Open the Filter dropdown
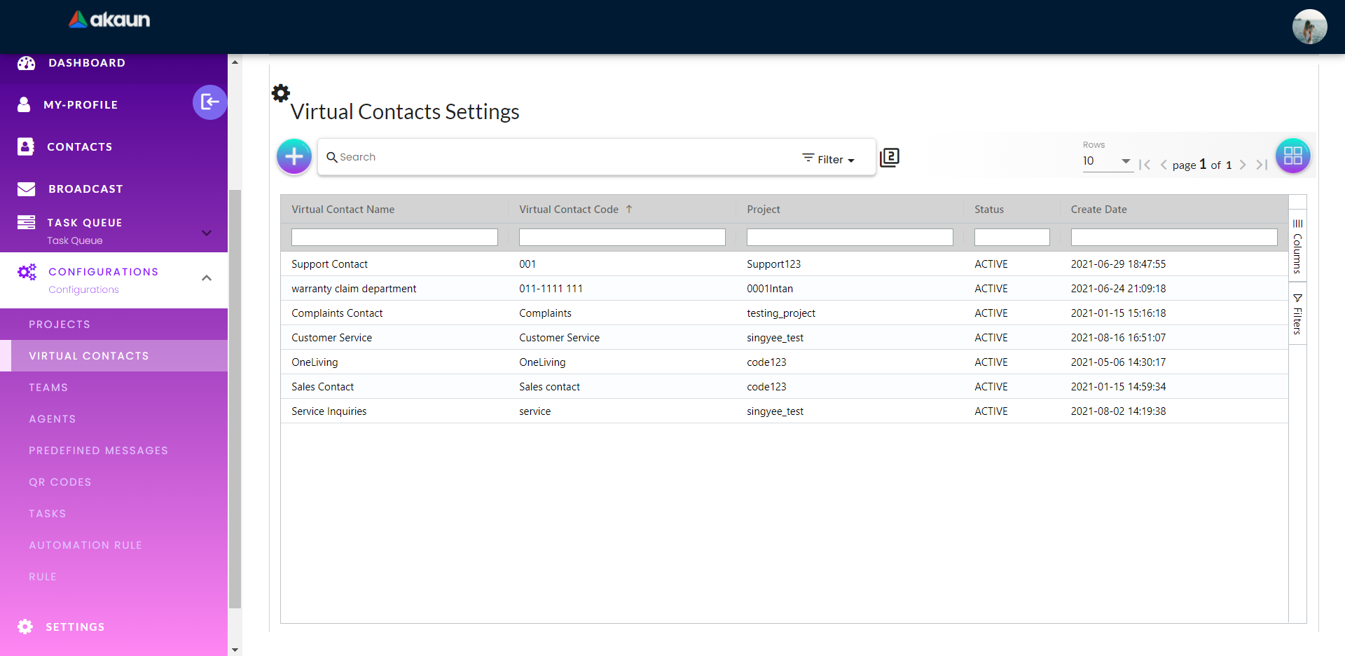 point(829,159)
